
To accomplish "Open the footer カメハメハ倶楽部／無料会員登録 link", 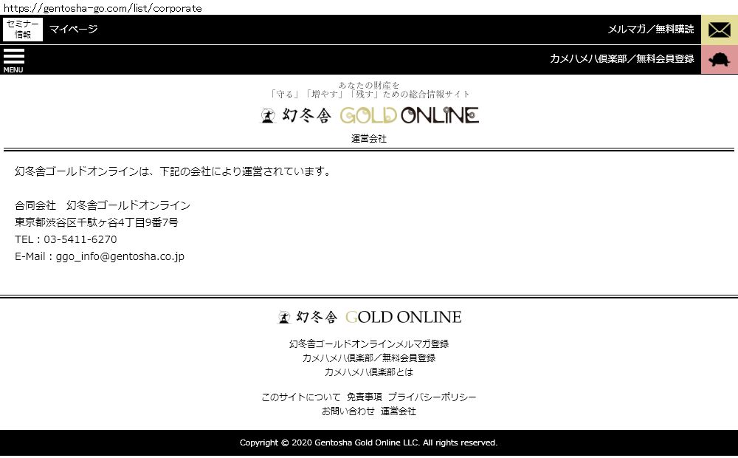I will [369, 358].
